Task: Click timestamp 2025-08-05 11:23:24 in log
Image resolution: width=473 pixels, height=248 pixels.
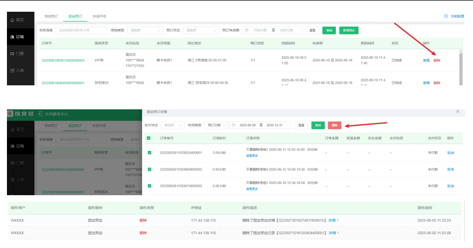Action: click(x=434, y=220)
